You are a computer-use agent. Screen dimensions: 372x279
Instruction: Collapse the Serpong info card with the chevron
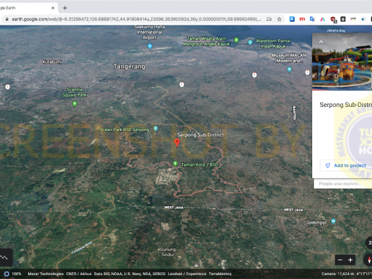pos(321,42)
